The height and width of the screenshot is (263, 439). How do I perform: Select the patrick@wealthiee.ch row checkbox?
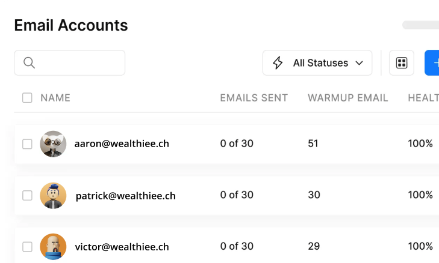[x=27, y=195]
